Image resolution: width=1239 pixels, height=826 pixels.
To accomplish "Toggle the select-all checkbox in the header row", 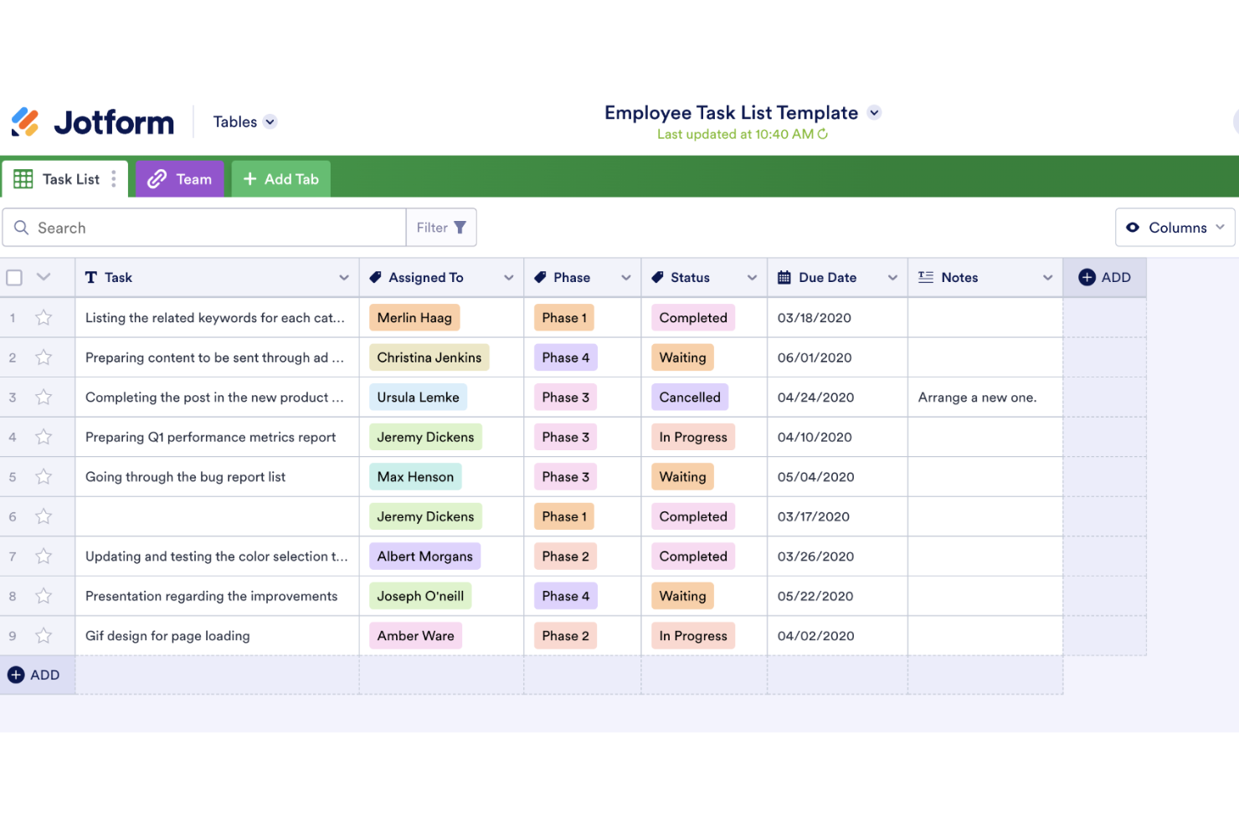I will coord(14,277).
